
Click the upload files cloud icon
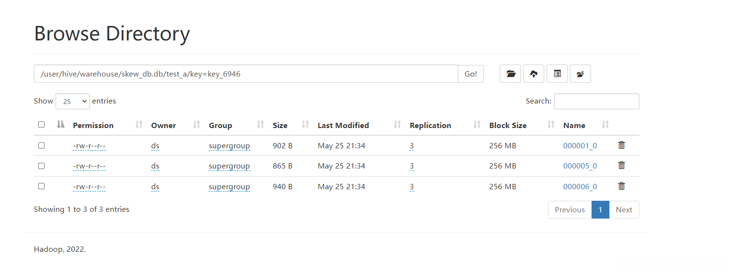pyautogui.click(x=534, y=74)
